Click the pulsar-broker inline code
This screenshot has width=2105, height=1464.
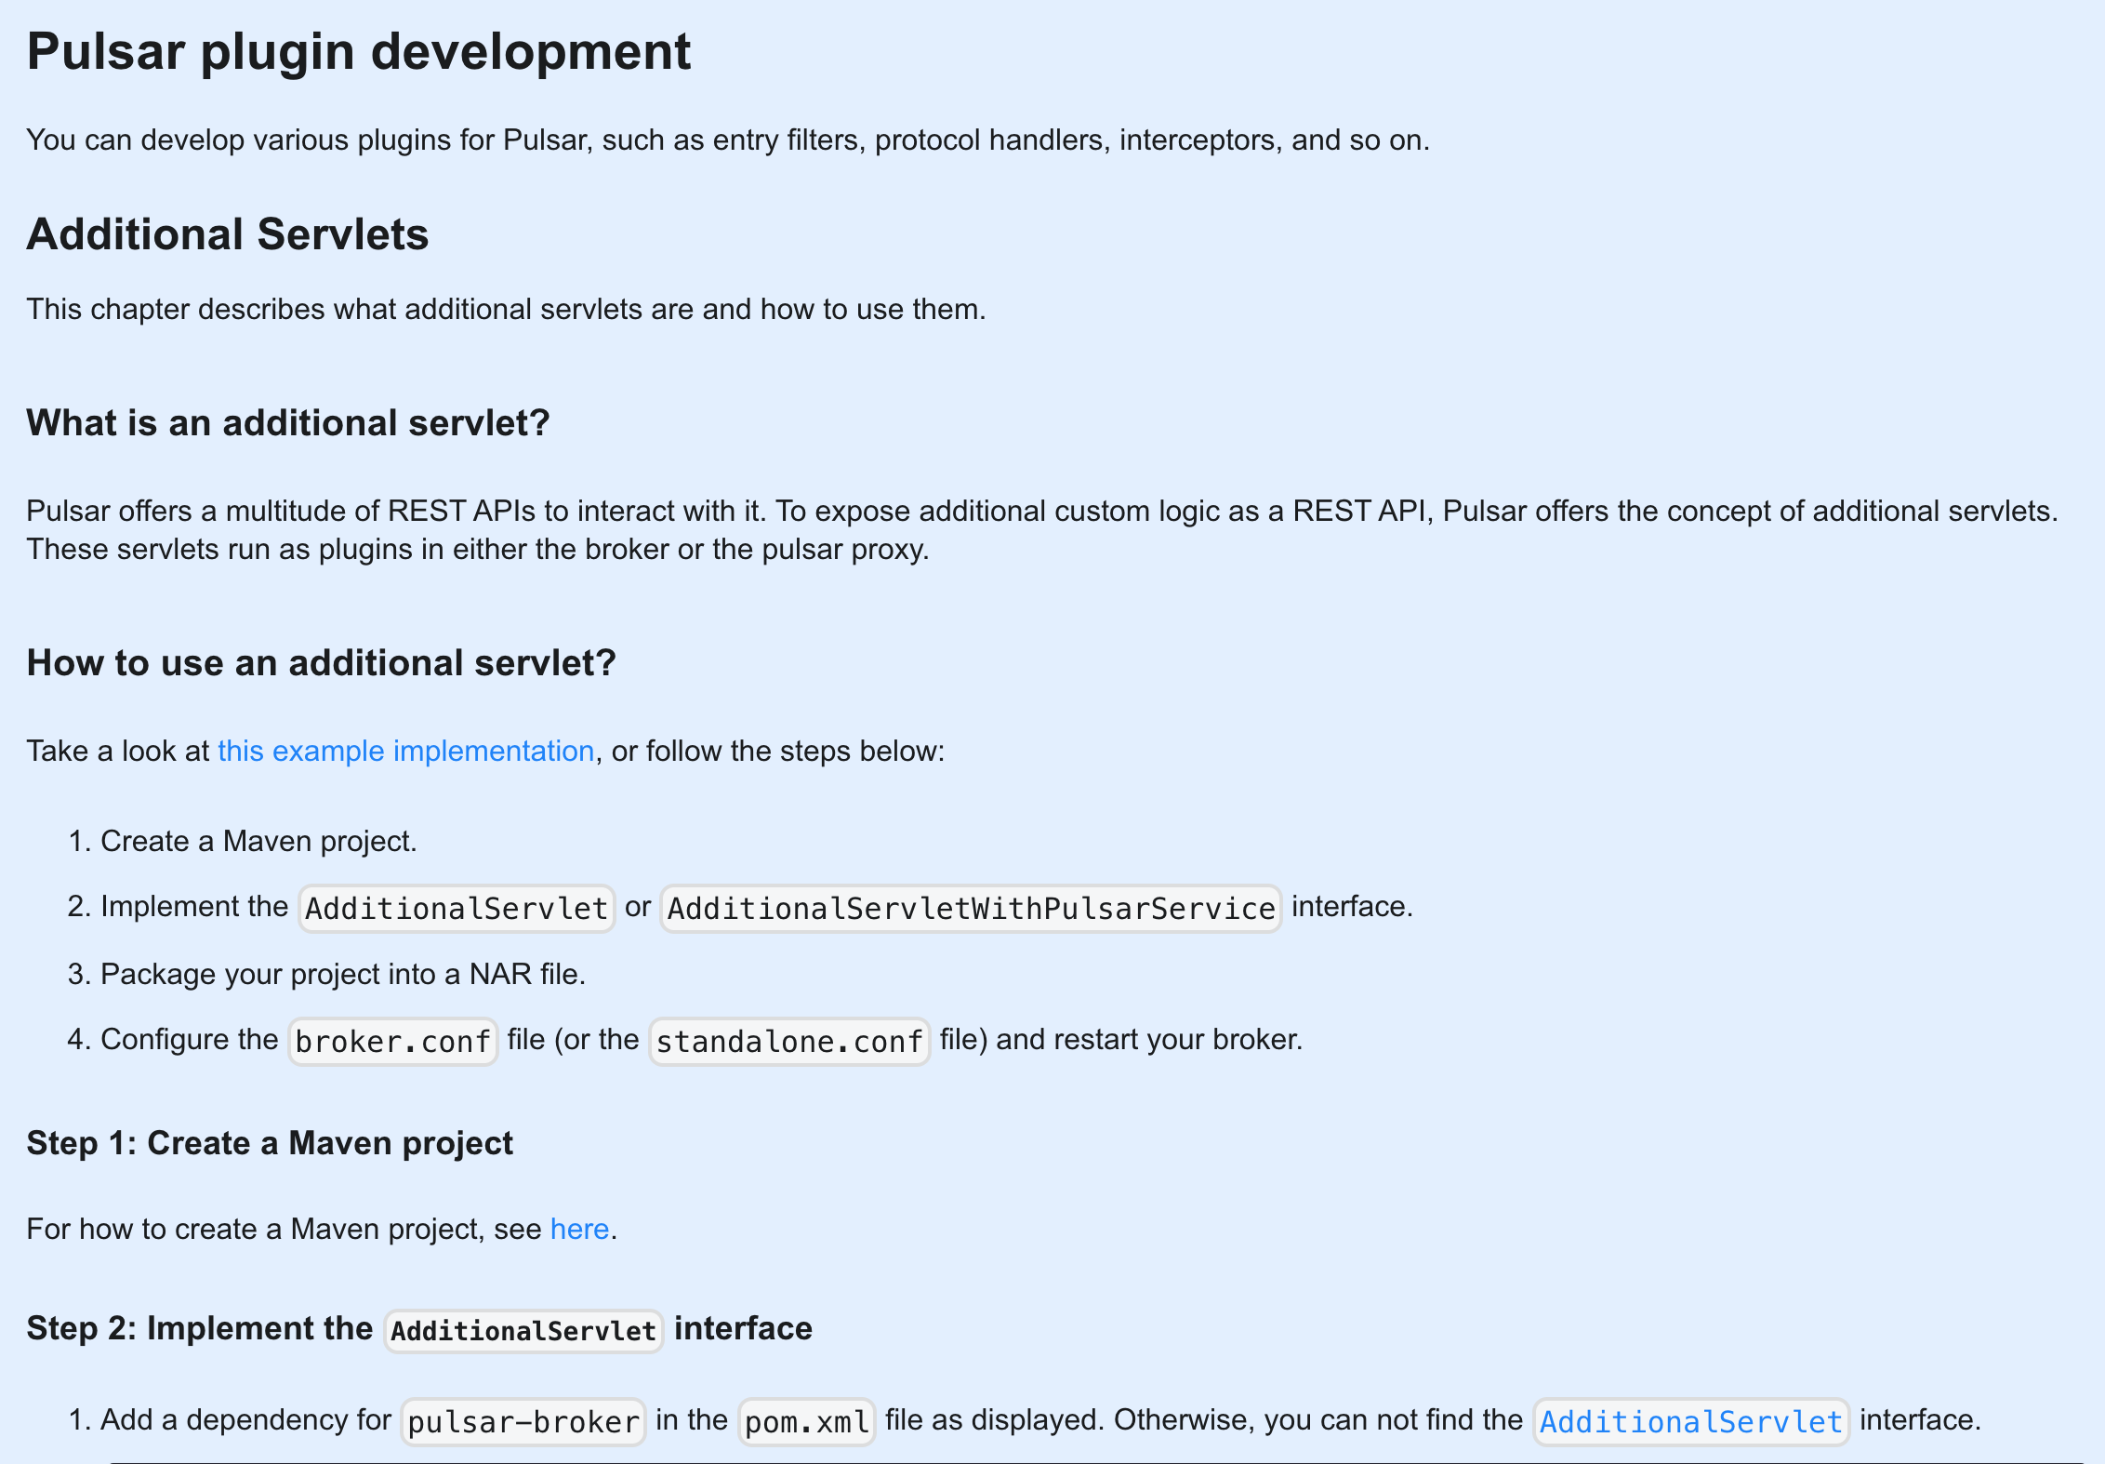[523, 1421]
